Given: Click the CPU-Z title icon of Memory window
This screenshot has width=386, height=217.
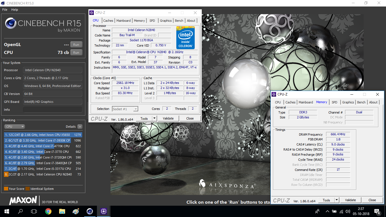Looking at the screenshot, I should point(274,94).
